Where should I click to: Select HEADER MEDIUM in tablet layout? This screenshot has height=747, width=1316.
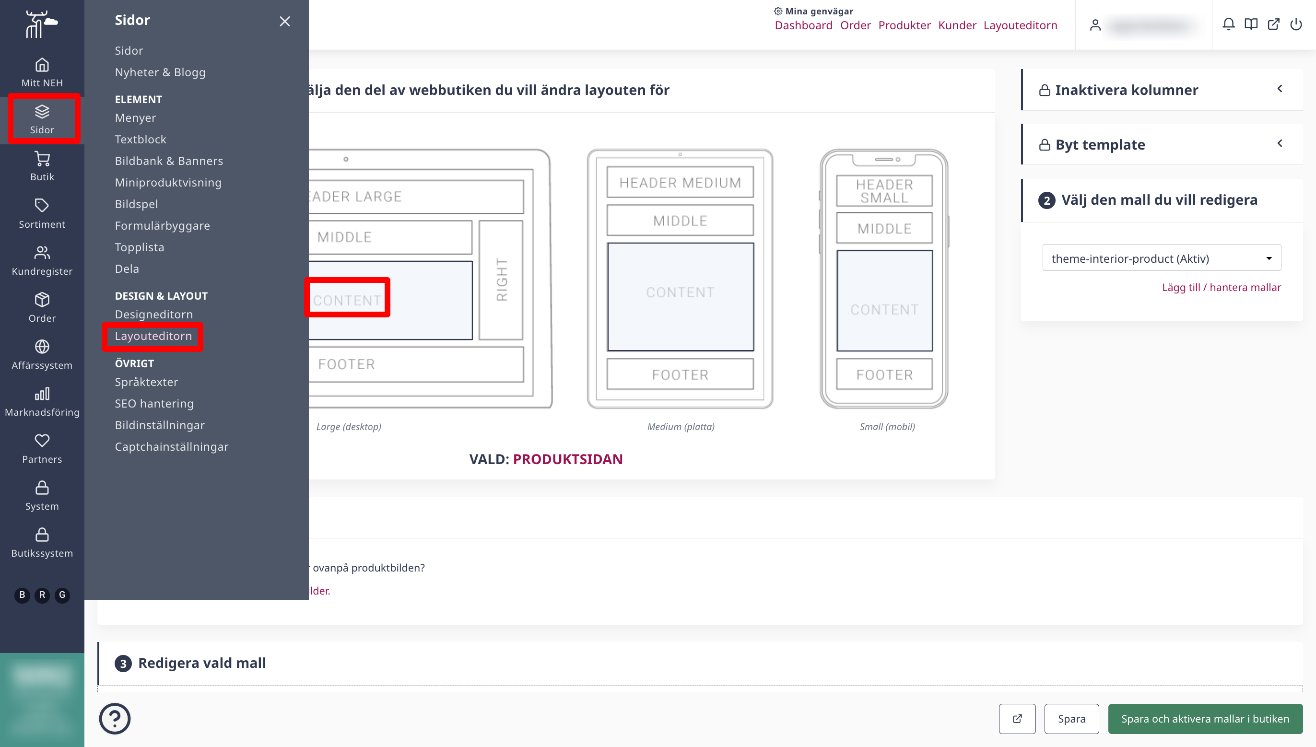[x=681, y=182]
